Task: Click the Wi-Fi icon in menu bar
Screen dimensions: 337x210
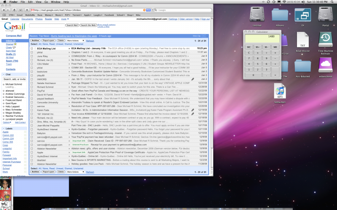Action: click(284, 2)
